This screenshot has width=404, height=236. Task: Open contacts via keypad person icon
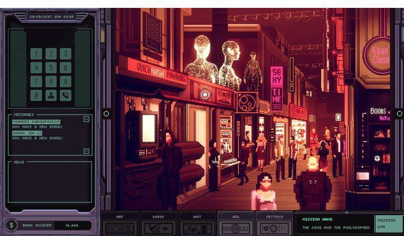click(51, 95)
